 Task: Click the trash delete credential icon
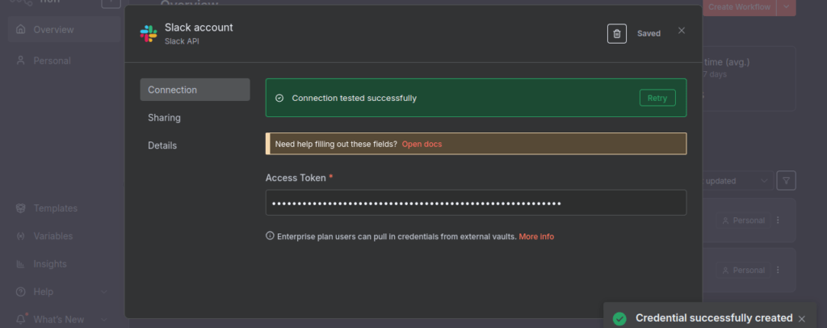tap(616, 33)
